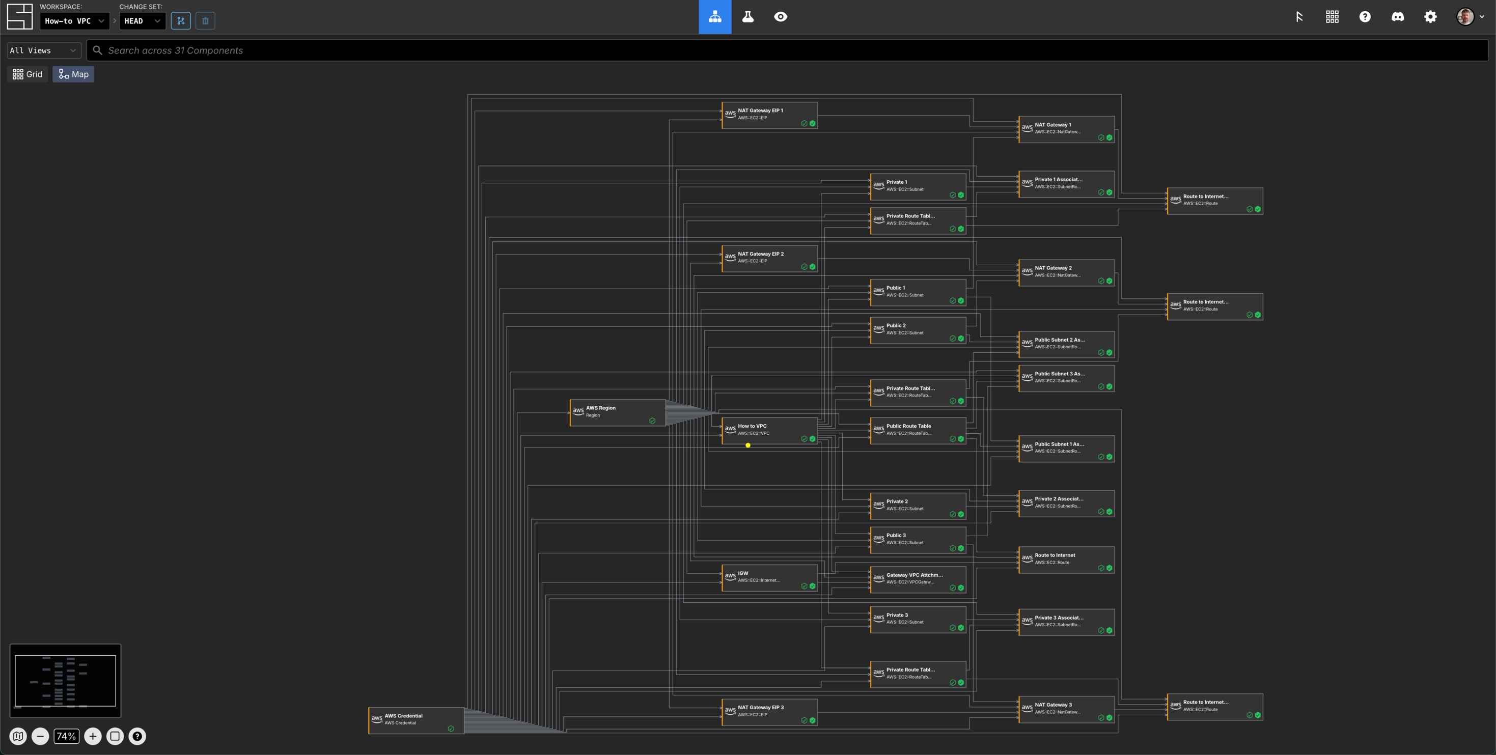Click green resource status icon on NAT Gateway 1
Screen dimensions: 1496x755
(1109, 137)
